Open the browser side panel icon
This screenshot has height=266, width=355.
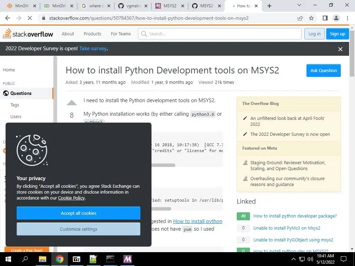tap(325, 18)
